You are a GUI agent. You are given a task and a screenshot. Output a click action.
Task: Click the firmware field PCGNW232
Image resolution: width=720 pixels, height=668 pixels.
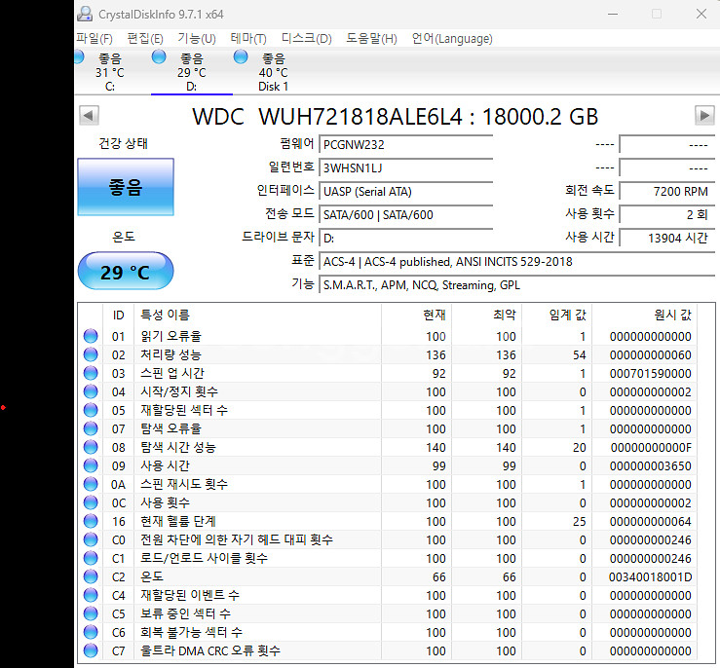click(x=406, y=144)
